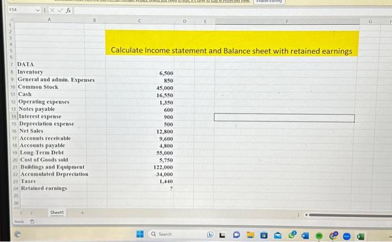Select the value 122,000 cell

pos(163,167)
